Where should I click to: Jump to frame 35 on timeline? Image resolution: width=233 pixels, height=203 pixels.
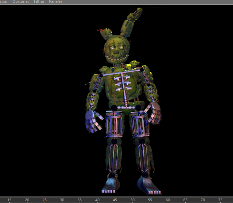point(80,200)
